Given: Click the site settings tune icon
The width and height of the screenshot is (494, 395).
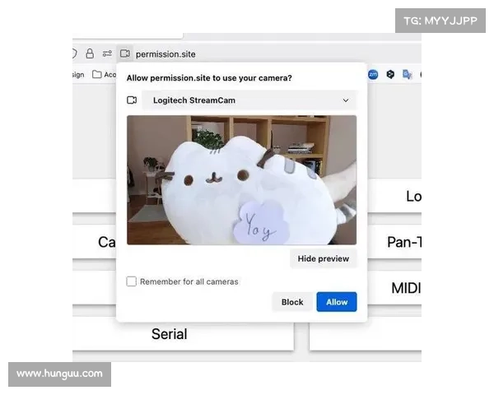Looking at the screenshot, I should point(107,53).
